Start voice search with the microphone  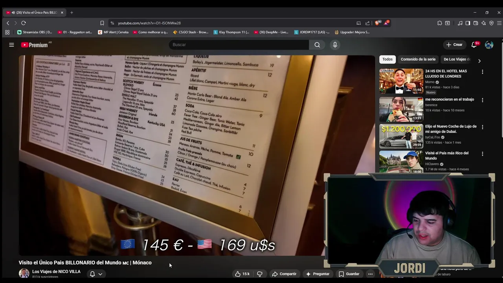(335, 45)
